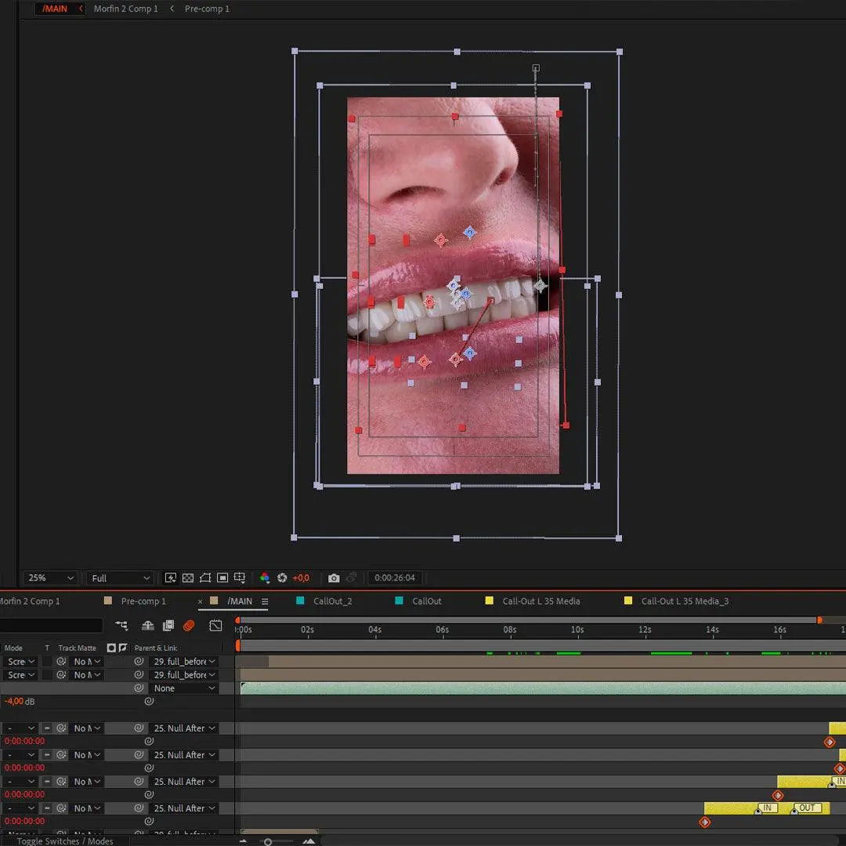Open the Morfin 2 Comp 1 breadcrumb link
This screenshot has width=846, height=846.
125,9
